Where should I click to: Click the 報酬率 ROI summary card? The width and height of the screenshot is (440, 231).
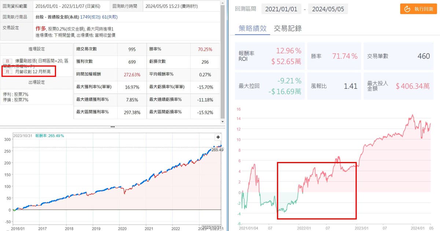269,56
